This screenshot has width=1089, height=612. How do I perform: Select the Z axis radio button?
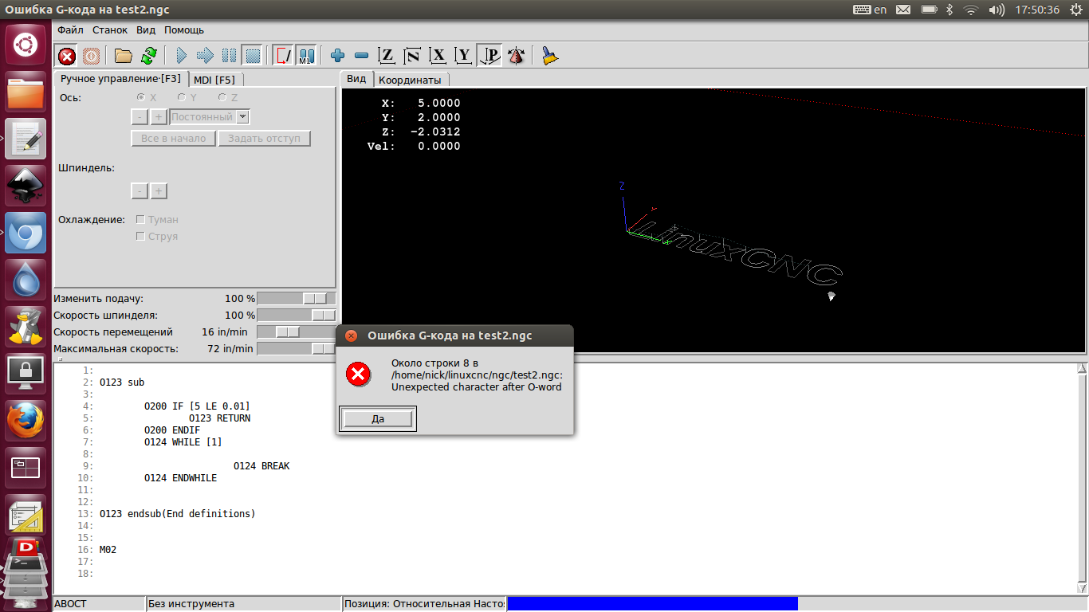click(x=221, y=97)
